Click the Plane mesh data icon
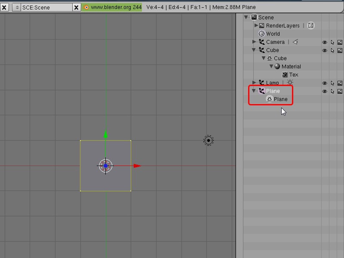Viewport: 344px width, 258px height. (x=269, y=99)
